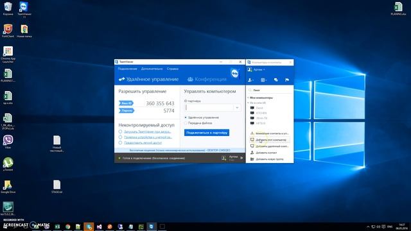Select the Передача файлов radio button
Screen dimensions: 411x231
coord(186,123)
